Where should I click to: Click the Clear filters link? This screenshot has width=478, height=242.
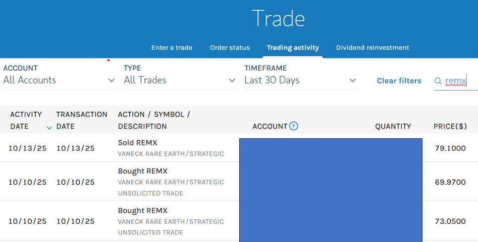tap(399, 81)
